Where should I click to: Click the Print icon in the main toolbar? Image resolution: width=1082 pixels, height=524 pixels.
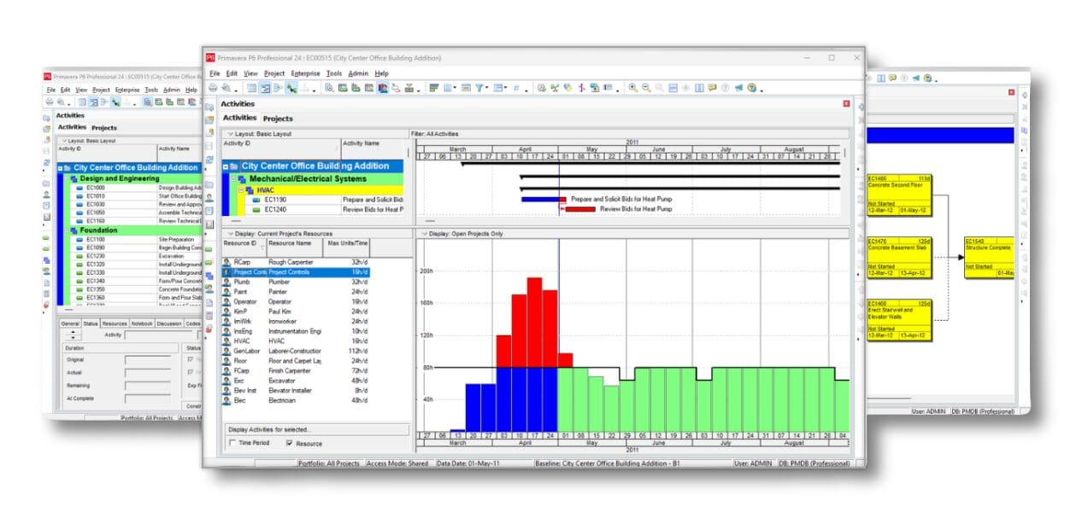click(x=212, y=88)
